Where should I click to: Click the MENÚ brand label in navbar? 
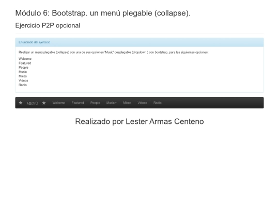point(32,103)
